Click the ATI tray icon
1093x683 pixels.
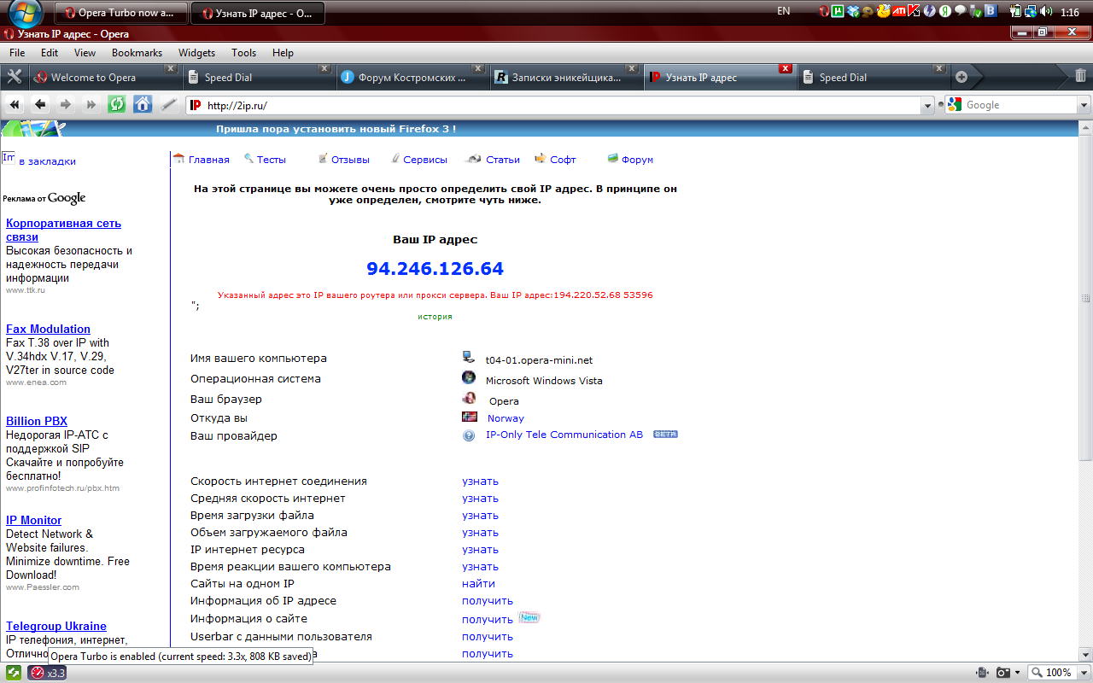point(899,11)
